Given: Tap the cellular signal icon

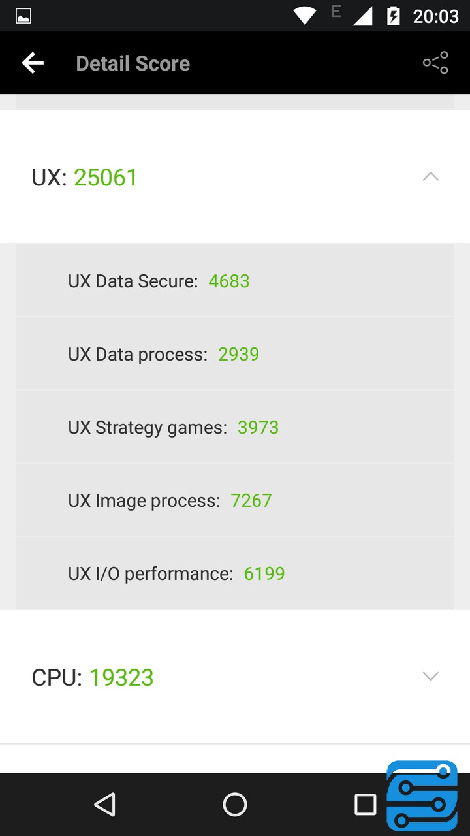Looking at the screenshot, I should point(362,16).
